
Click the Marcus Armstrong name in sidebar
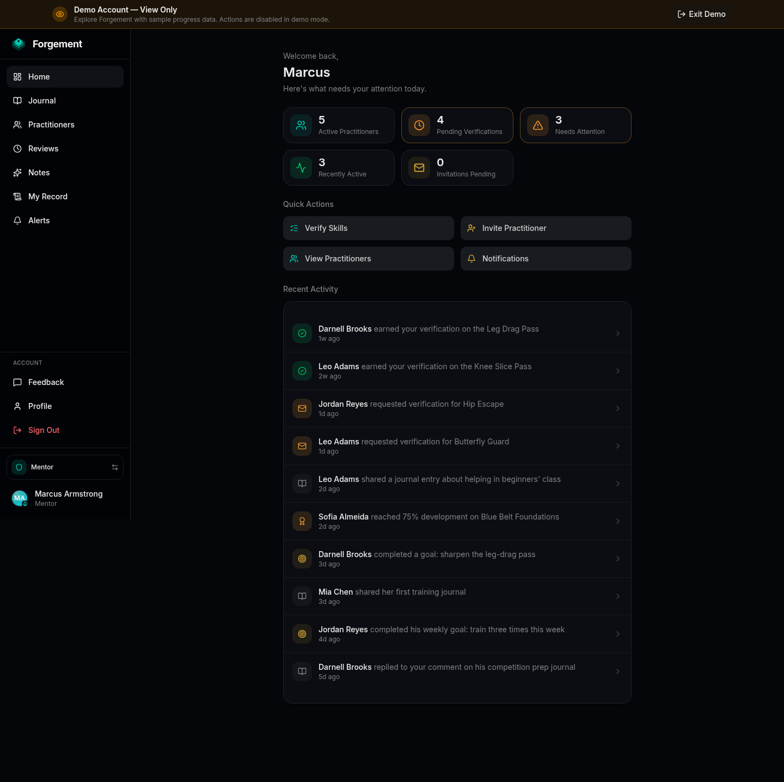pos(69,494)
